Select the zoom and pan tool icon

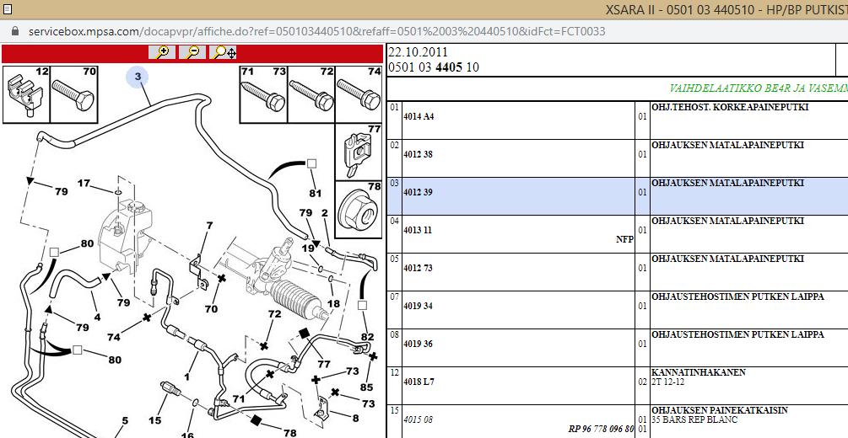(224, 52)
